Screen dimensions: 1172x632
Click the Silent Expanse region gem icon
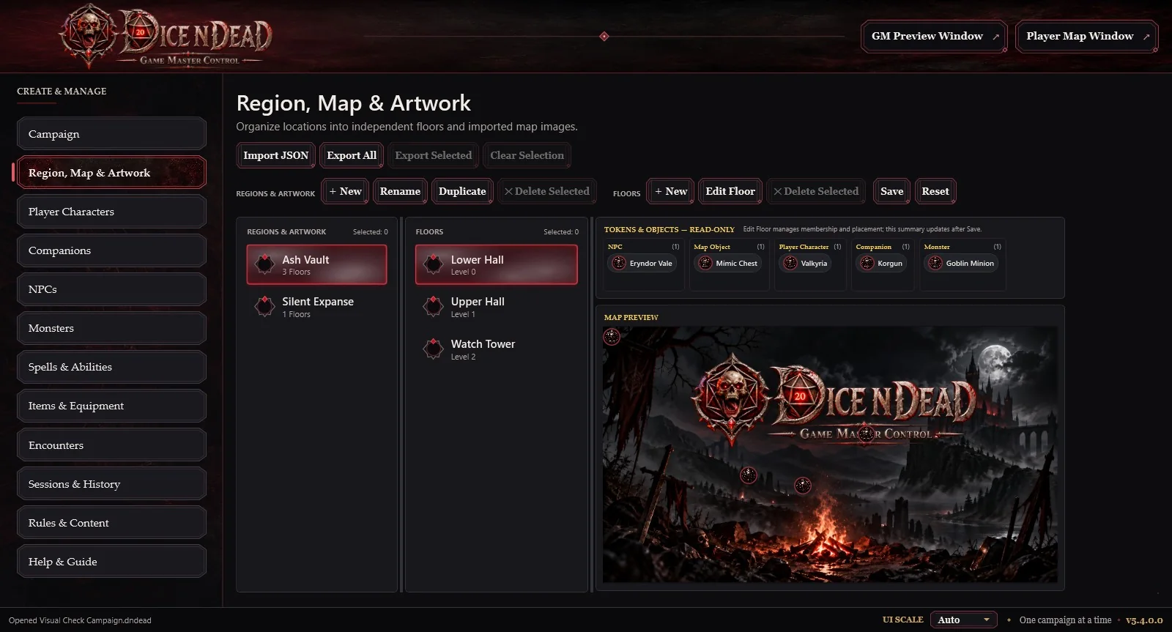pos(264,306)
